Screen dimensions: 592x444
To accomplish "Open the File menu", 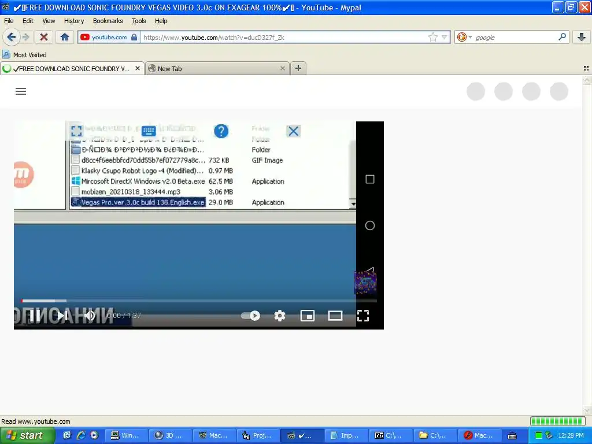I will point(9,21).
